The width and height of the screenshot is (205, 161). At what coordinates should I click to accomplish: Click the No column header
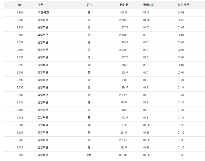20,5
